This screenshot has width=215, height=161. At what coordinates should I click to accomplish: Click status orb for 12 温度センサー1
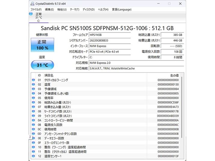33,156
